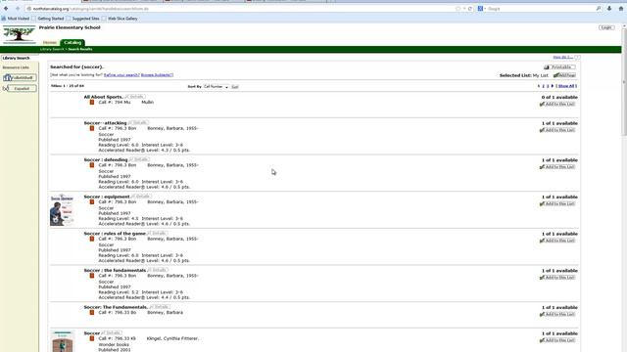627x352 pixels.
Task: Add Soccer : rules of the game to list
Action: coord(557,241)
